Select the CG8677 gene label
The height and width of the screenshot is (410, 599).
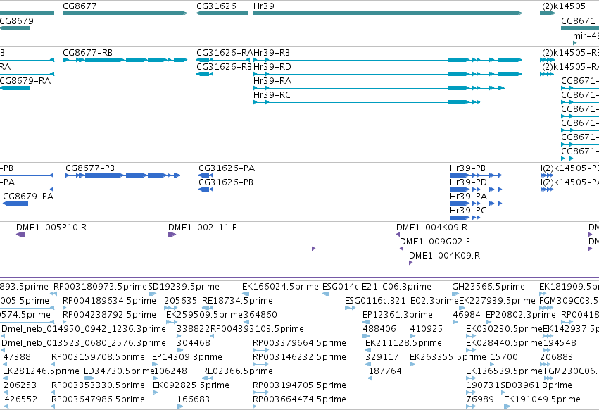tap(80, 6)
